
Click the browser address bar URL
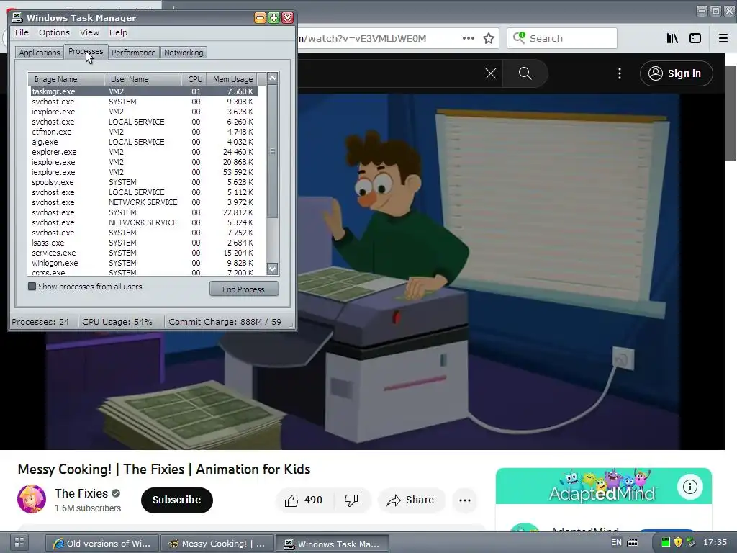tap(362, 39)
